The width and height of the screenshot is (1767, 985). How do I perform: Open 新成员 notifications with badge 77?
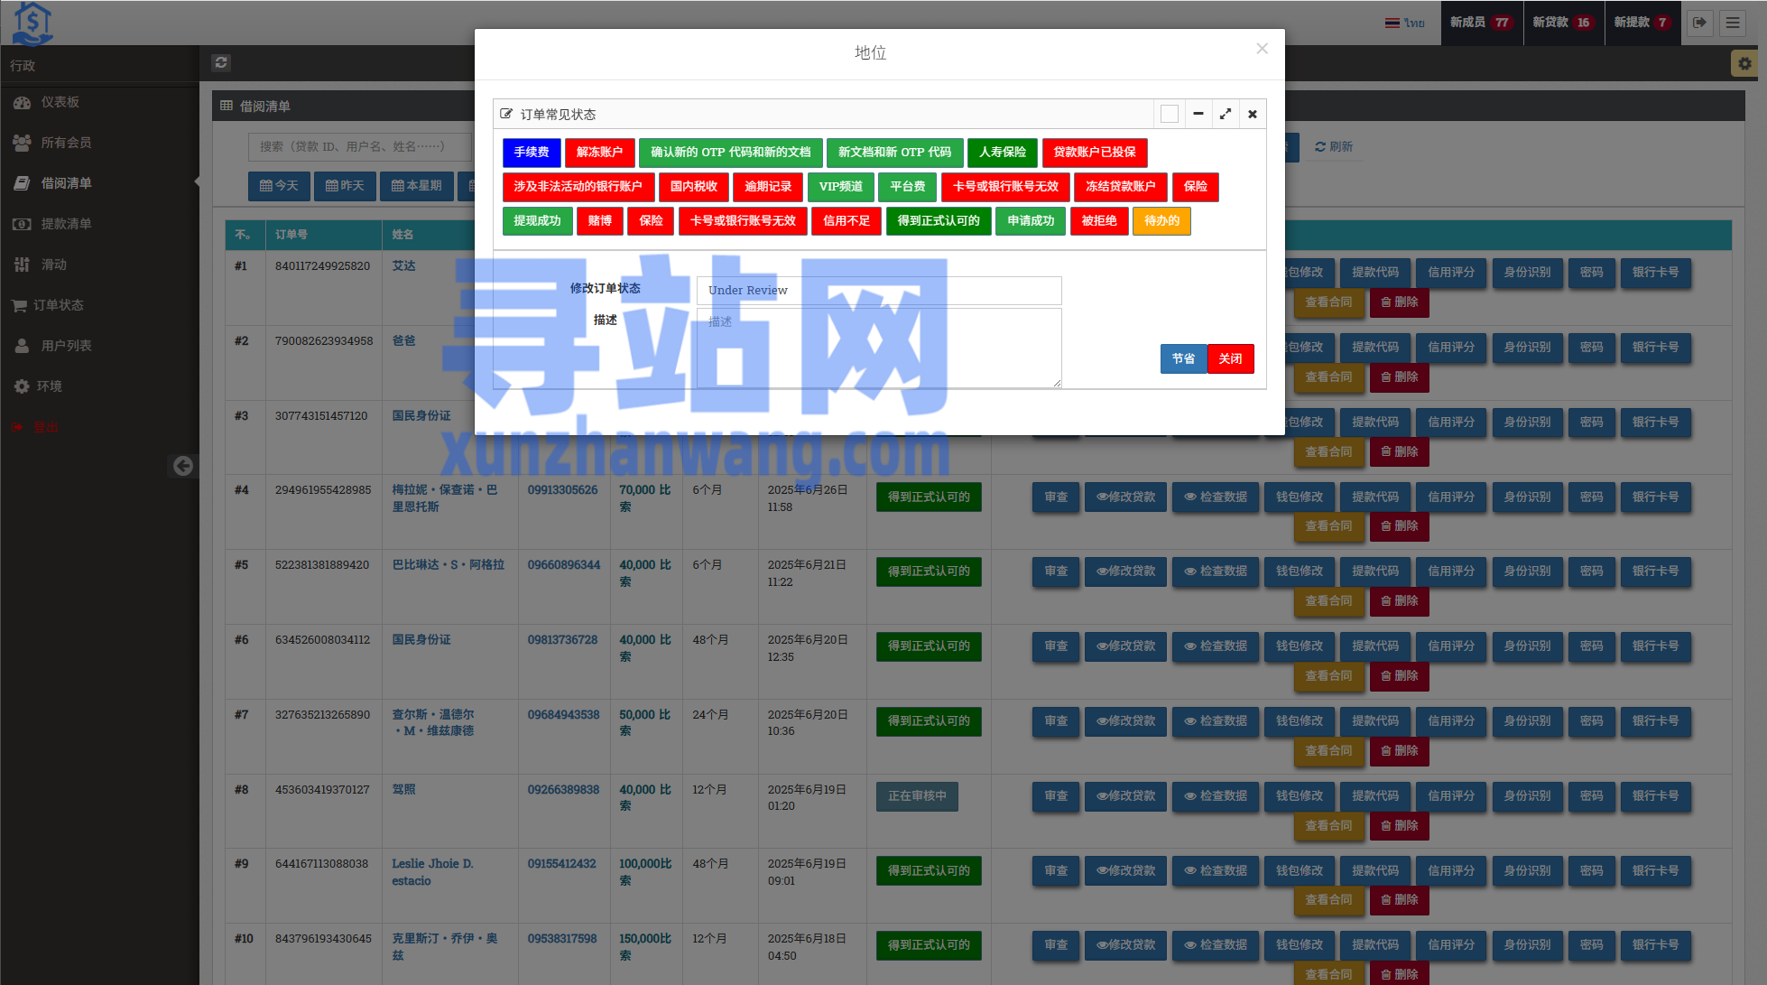click(1480, 23)
